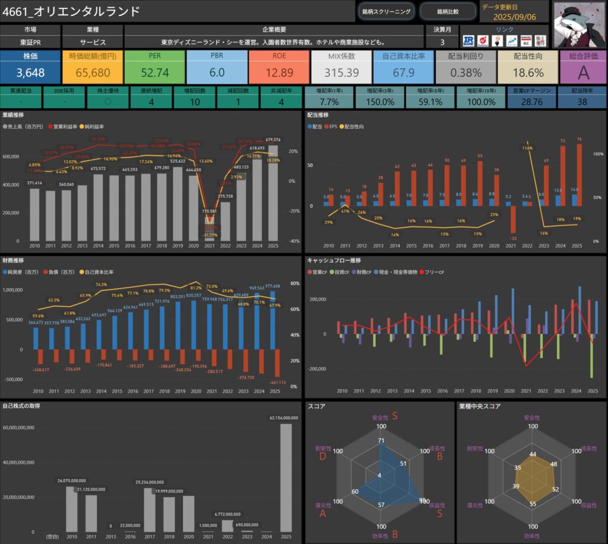Select the 配当利回り card showing 0.38%
Viewport: 608px width, 544px height.
[465, 67]
